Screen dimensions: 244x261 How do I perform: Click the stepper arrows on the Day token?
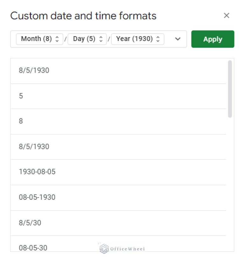coord(100,39)
